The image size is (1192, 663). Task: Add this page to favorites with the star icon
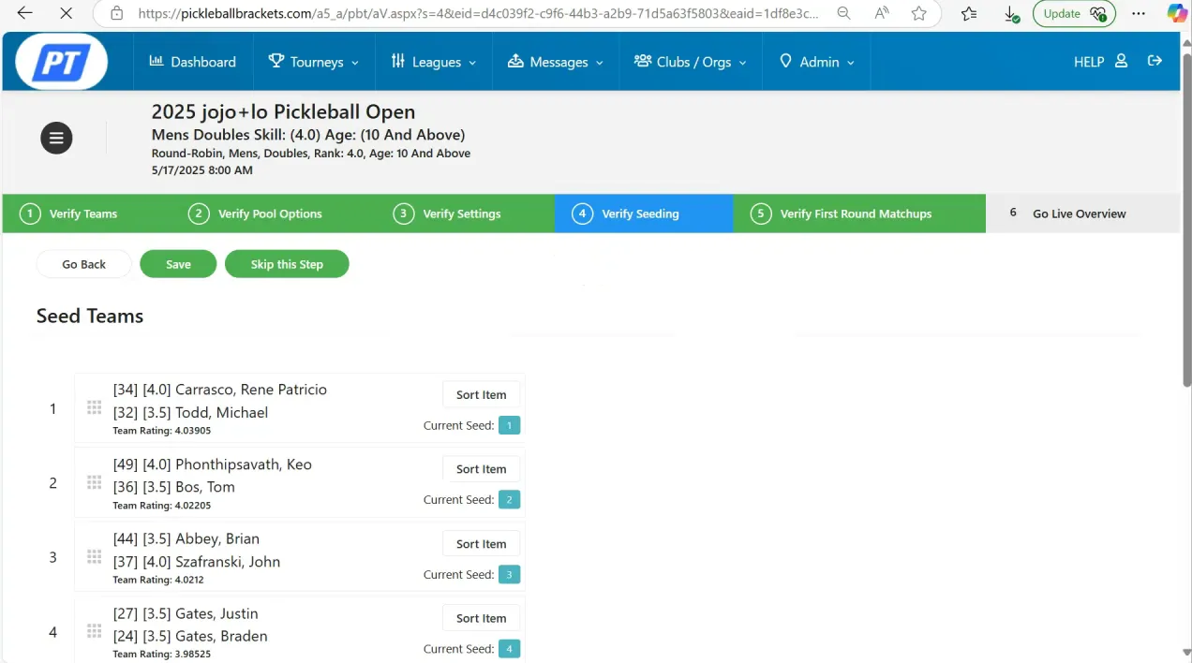(919, 13)
